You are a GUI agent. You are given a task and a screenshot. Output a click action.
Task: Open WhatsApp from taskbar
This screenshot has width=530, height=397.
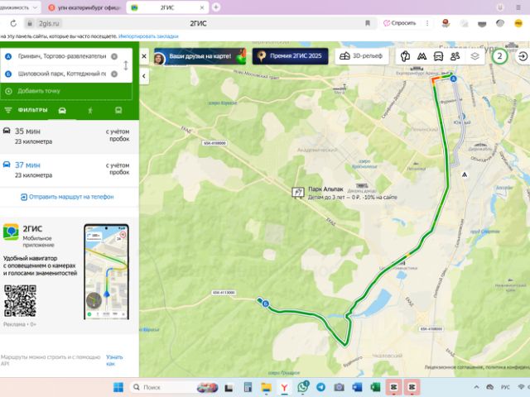[303, 386]
